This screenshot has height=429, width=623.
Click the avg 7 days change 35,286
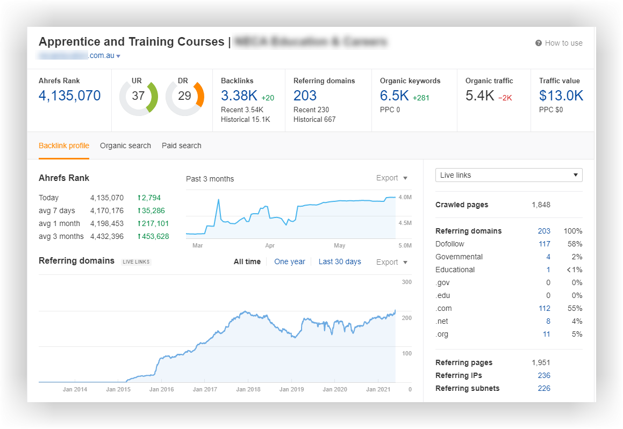point(151,210)
